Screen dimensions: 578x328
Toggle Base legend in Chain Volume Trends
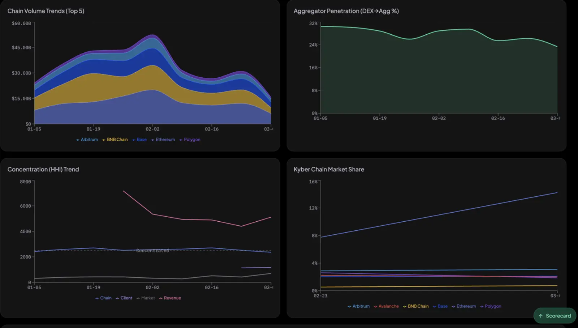coord(139,140)
